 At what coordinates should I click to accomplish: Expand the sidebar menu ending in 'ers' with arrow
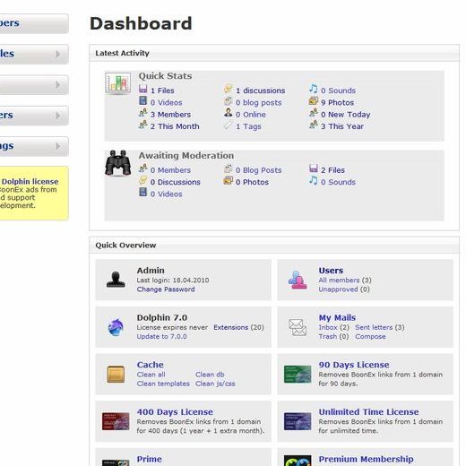[x=58, y=116]
